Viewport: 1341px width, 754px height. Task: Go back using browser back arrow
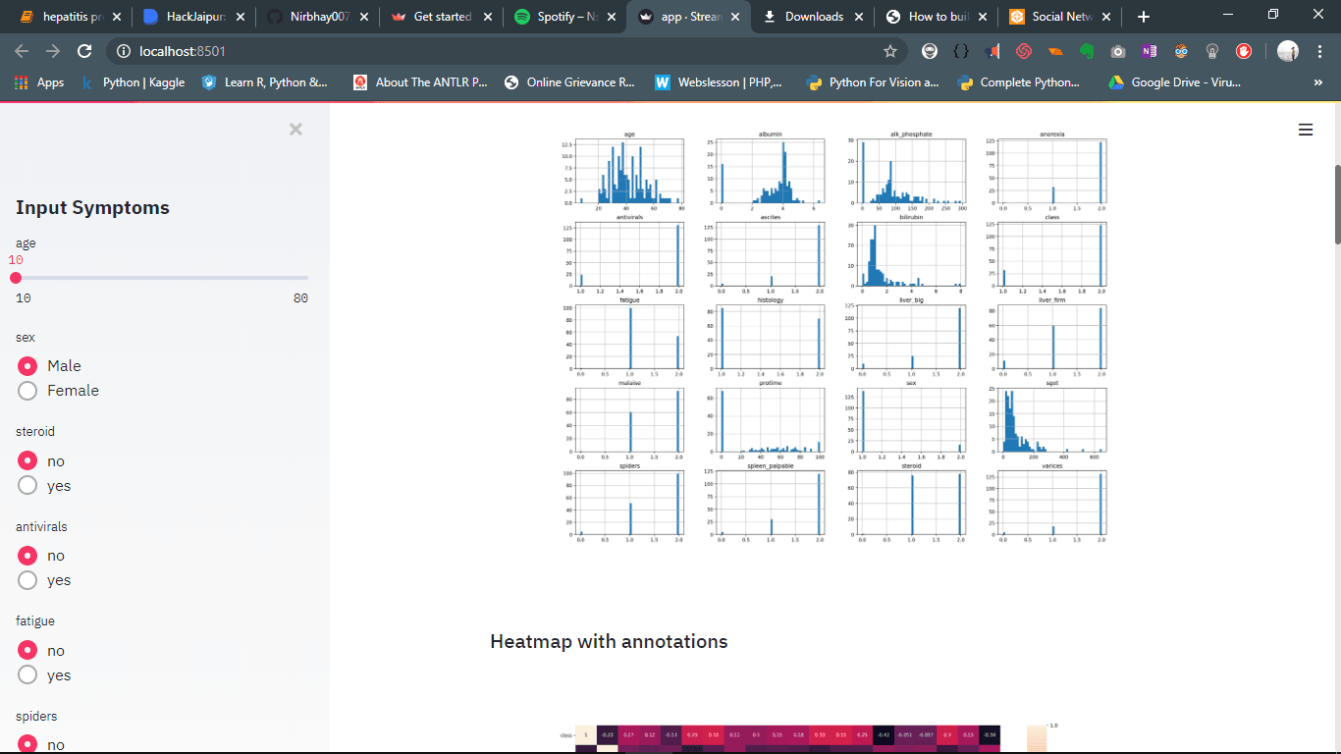22,51
